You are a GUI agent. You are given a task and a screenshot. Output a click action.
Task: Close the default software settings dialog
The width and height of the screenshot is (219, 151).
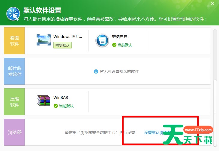pos(212,4)
